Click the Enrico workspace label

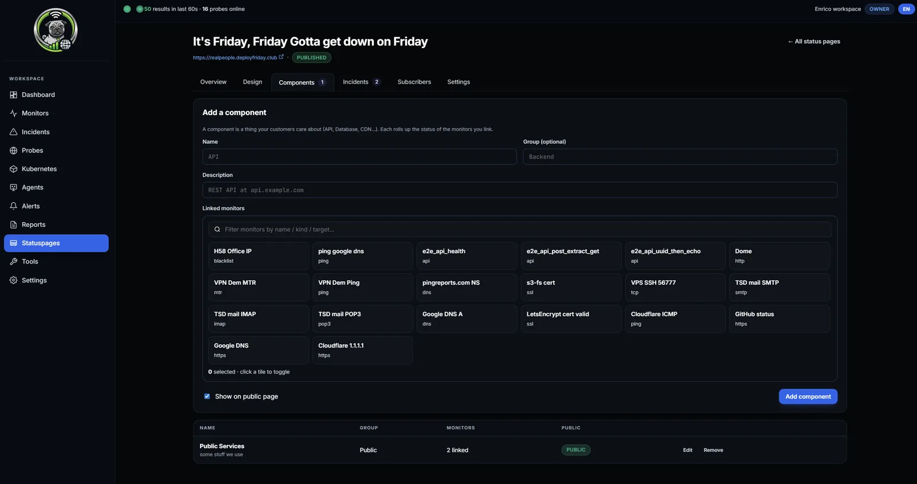click(837, 9)
